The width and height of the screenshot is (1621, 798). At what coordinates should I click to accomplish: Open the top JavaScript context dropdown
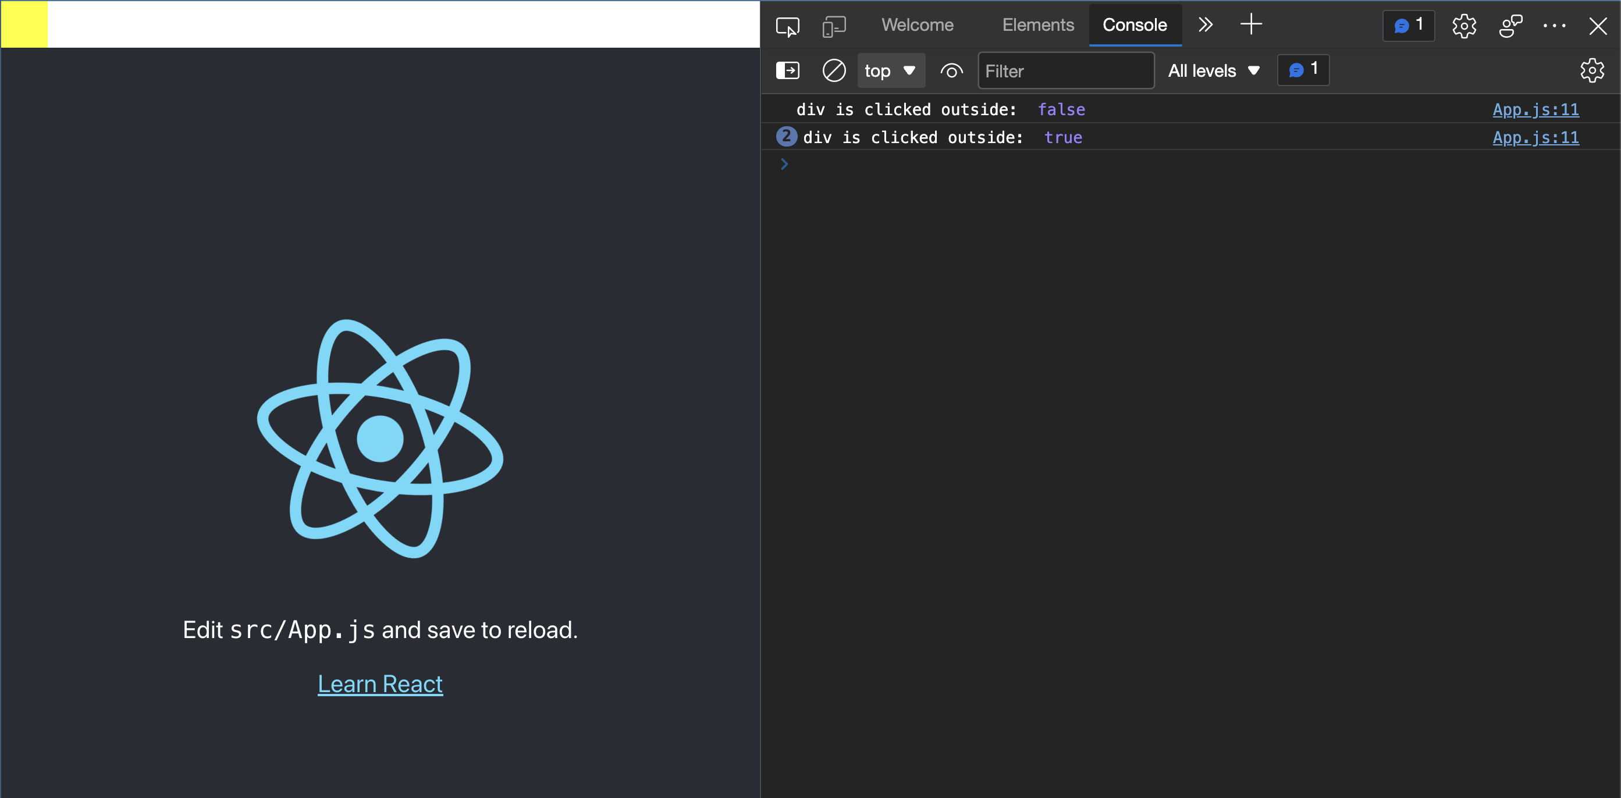click(x=890, y=70)
